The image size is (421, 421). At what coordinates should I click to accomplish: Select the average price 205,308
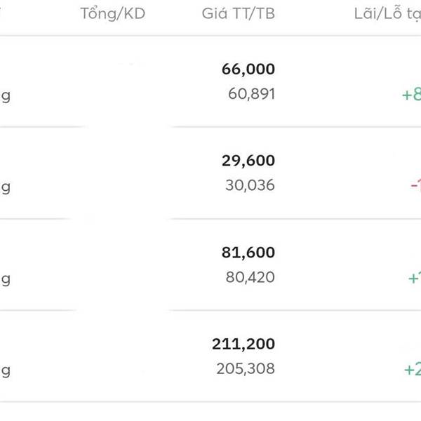(x=246, y=368)
